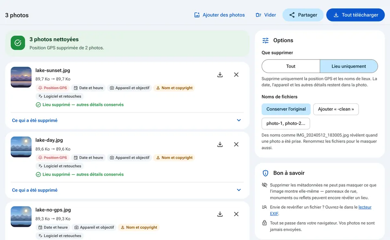Viewport: 390px width, 240px height.
Task: Click Date et heure tag on lake-day.jpg
Action: tap(89, 158)
